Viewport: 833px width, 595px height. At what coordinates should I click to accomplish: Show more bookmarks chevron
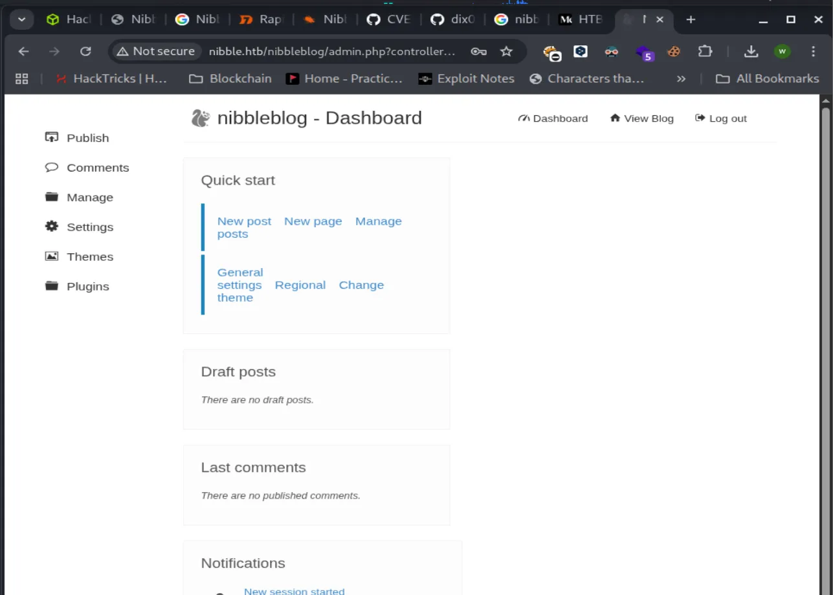click(681, 78)
